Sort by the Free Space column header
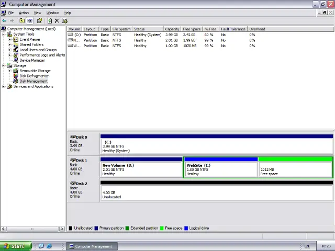This screenshot has width=335, height=251. pyautogui.click(x=192, y=29)
